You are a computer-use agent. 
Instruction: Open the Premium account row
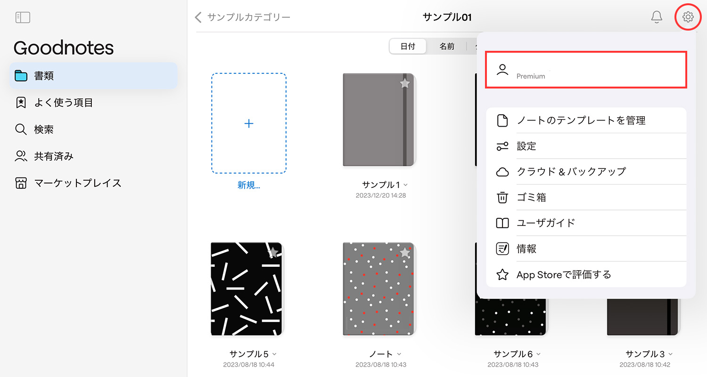click(586, 70)
